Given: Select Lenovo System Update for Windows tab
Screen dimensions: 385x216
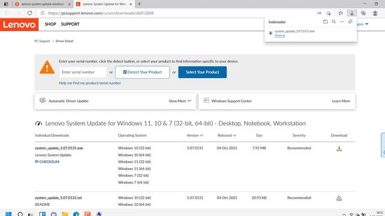Looking at the screenshot, I should pyautogui.click(x=104, y=4).
